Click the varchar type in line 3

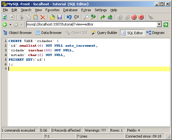pos(36,50)
